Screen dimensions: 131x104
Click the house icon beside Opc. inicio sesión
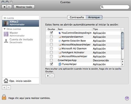[6, 81]
